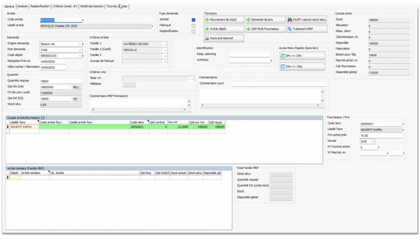Select the SMURFIT KAPPA supplier row

click(24, 127)
